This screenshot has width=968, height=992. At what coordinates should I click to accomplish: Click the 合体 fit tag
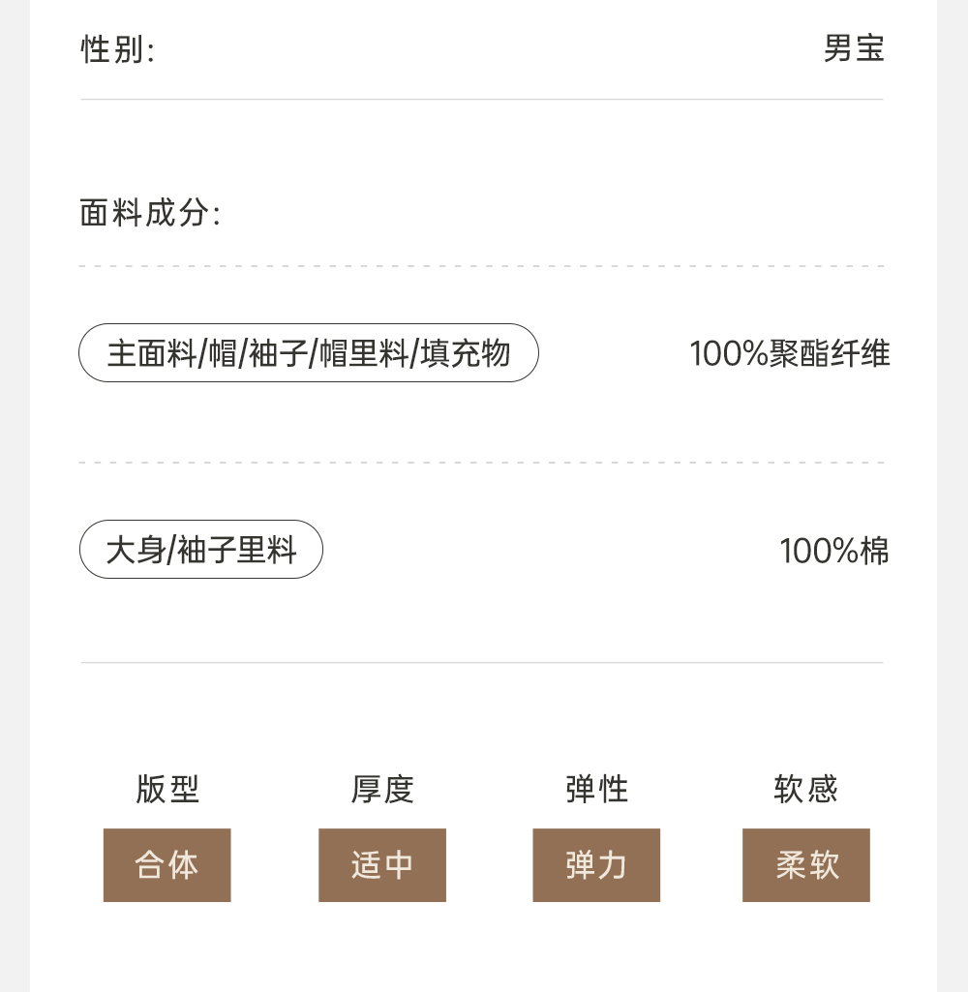click(166, 865)
